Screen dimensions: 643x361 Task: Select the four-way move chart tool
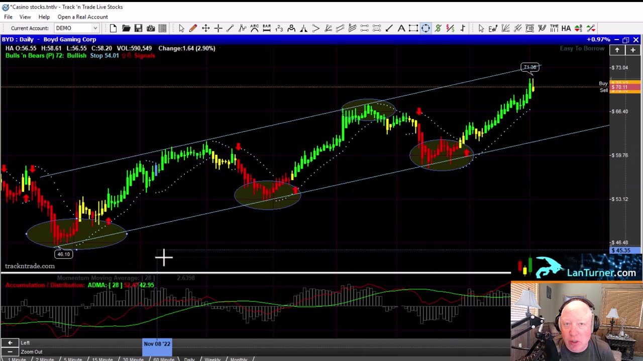click(x=206, y=29)
